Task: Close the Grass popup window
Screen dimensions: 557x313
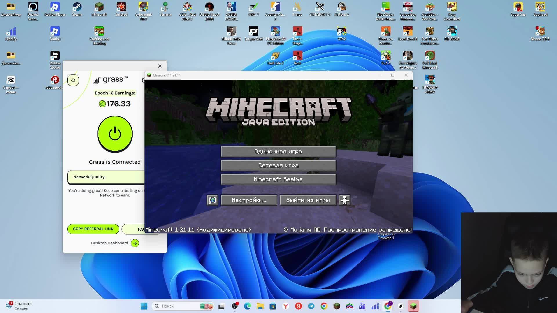Action: (x=160, y=66)
